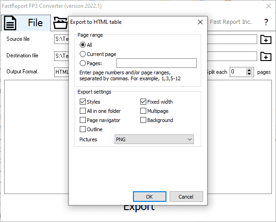Switch to the open-folder tab icon
This screenshot has height=222, width=276.
pos(61,23)
